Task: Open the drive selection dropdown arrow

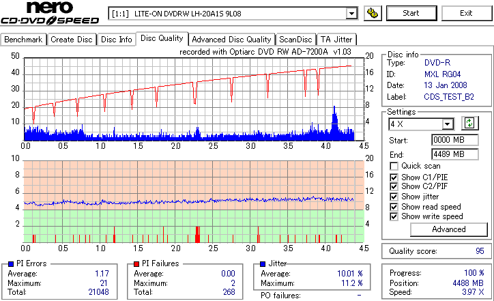Action: [x=351, y=14]
